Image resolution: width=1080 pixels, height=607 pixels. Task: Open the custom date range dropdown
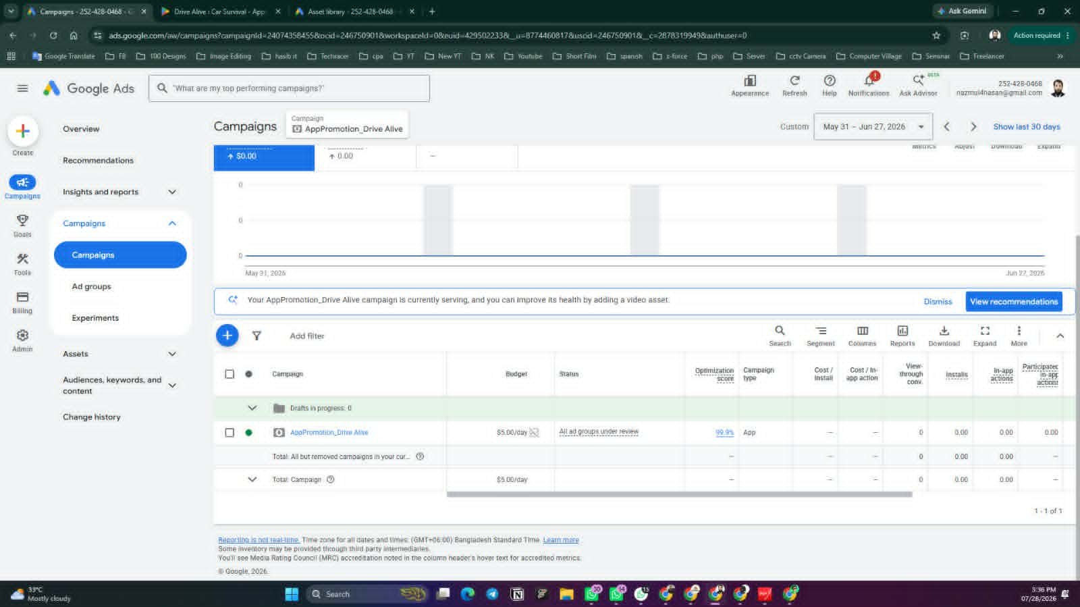(x=873, y=126)
